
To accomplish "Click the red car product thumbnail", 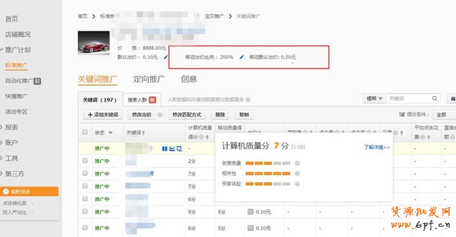I will (x=95, y=43).
